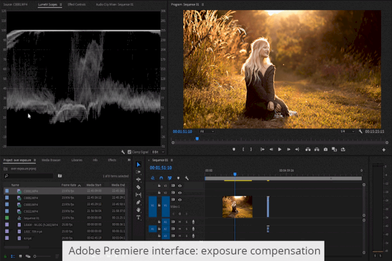Click the timeline playhead marker
This screenshot has width=392, height=261.
235,174
